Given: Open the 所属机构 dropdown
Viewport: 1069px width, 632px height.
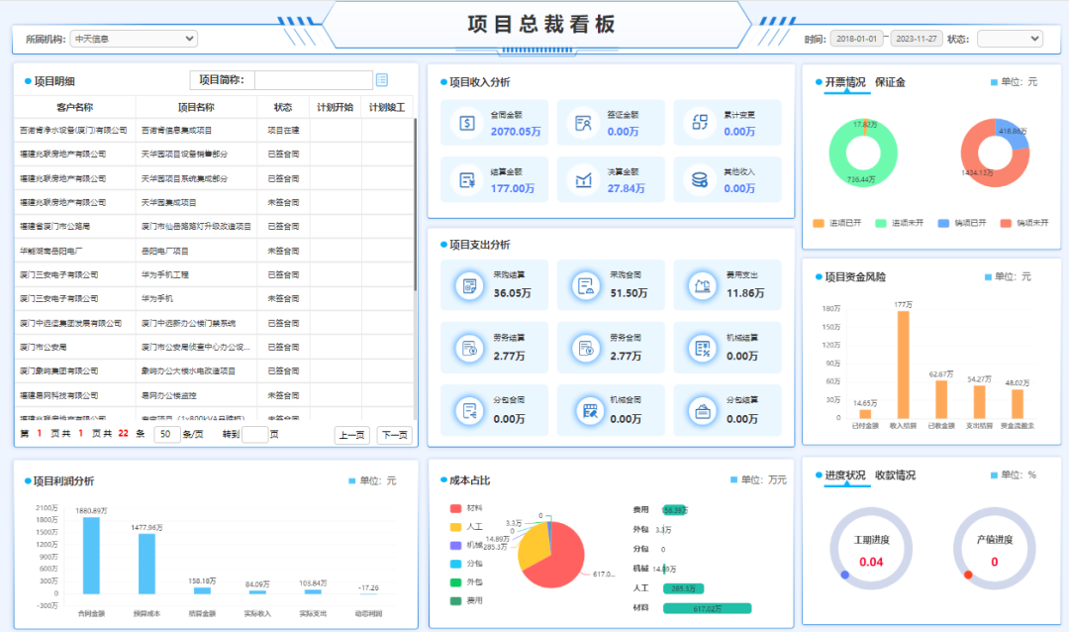Looking at the screenshot, I should pyautogui.click(x=134, y=39).
